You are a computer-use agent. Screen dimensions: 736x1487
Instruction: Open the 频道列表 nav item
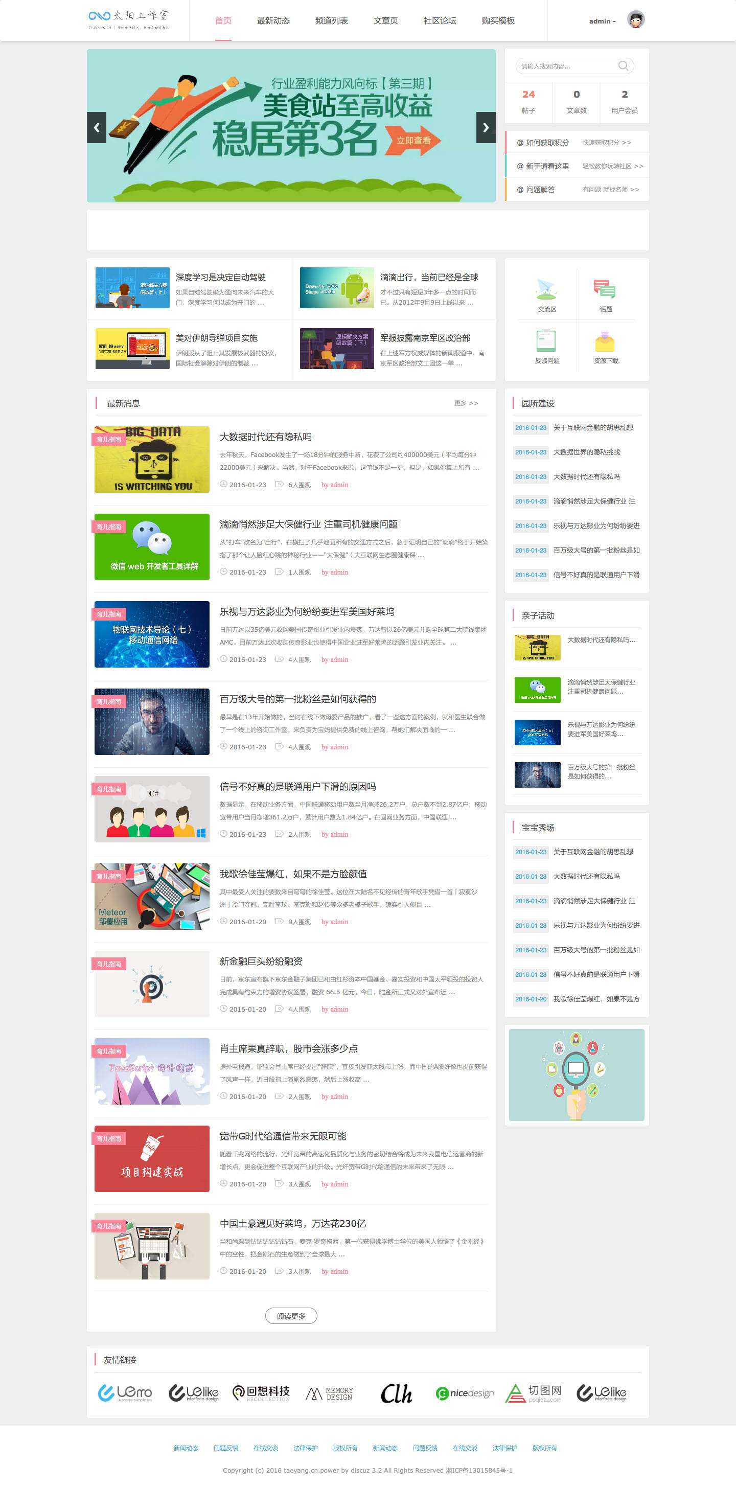(331, 21)
